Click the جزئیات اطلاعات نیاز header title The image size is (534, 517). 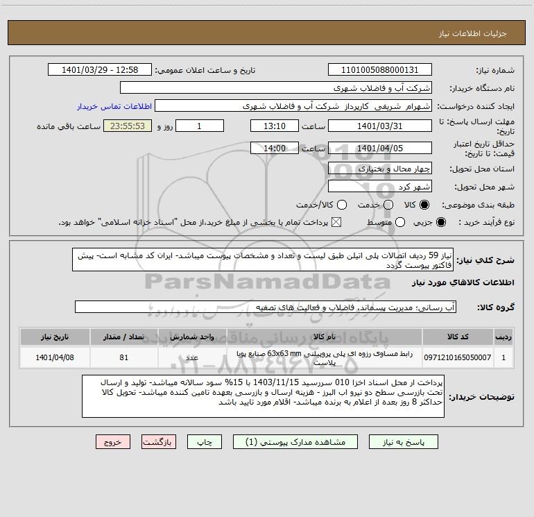pyautogui.click(x=473, y=33)
